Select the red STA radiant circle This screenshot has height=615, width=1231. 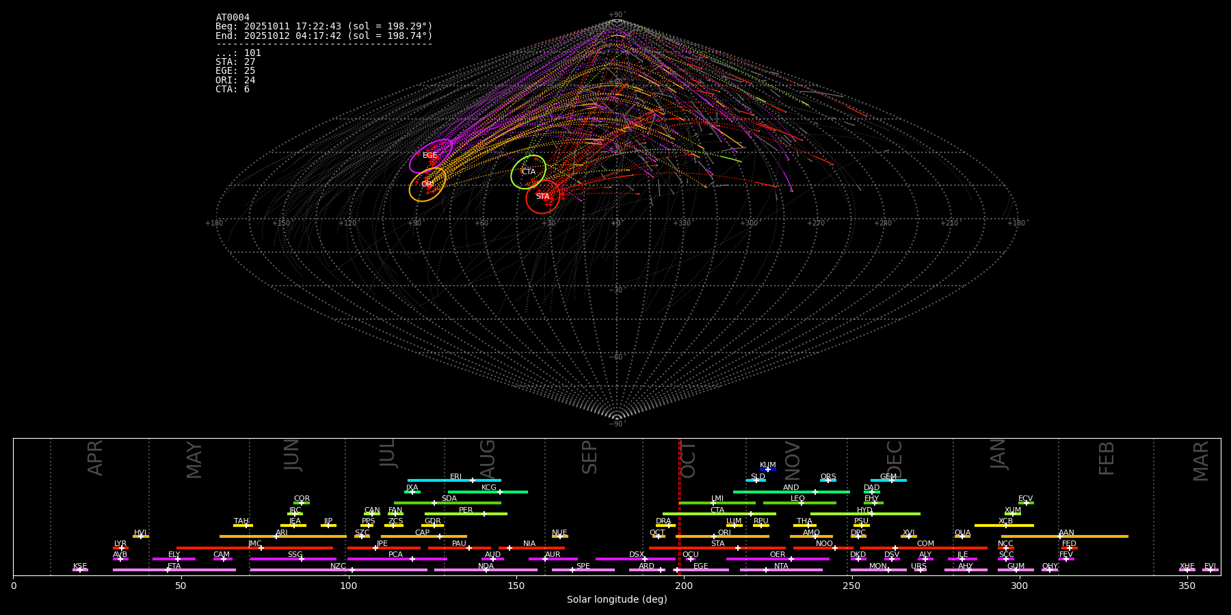[543, 197]
